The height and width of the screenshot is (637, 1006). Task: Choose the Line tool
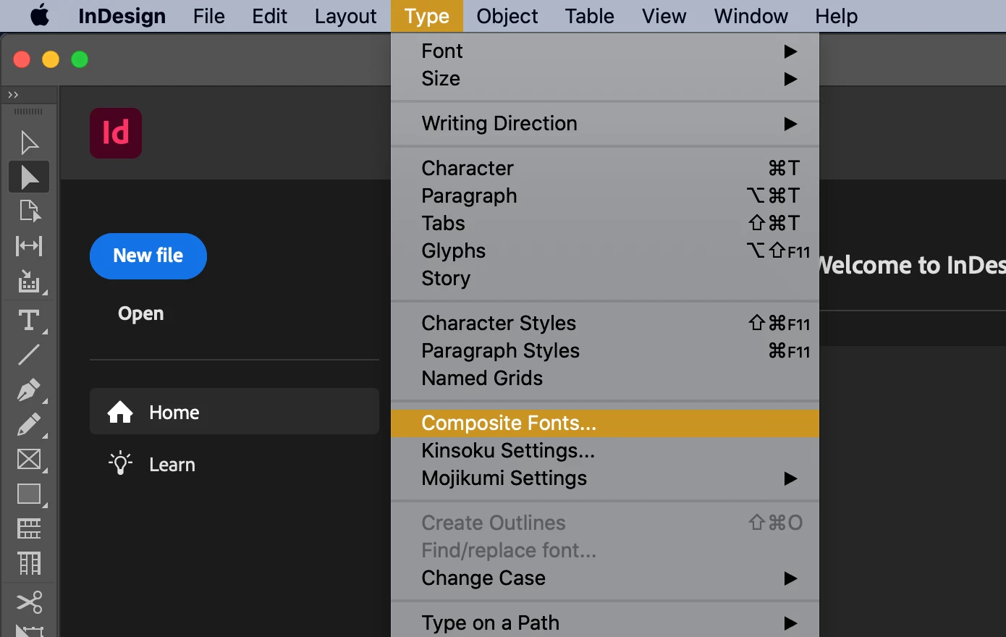pos(29,355)
